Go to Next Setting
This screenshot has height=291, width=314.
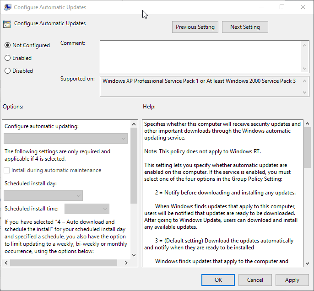tap(245, 27)
